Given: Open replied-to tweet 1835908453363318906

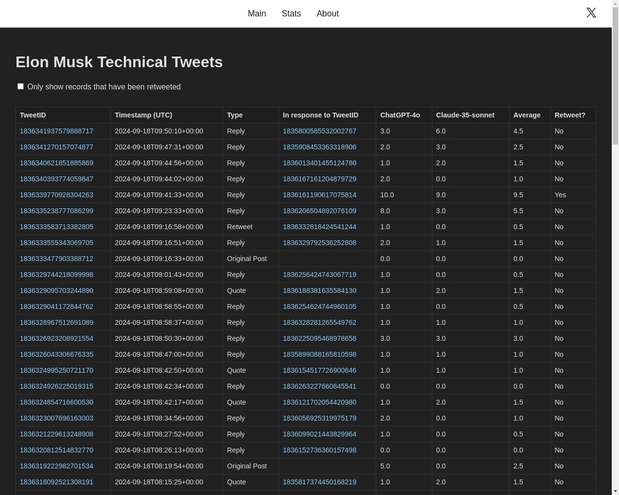Looking at the screenshot, I should pyautogui.click(x=320, y=147).
